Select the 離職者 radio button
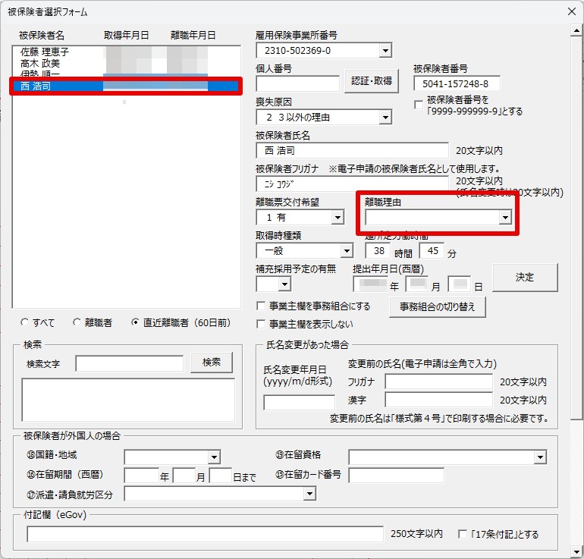 [x=77, y=322]
